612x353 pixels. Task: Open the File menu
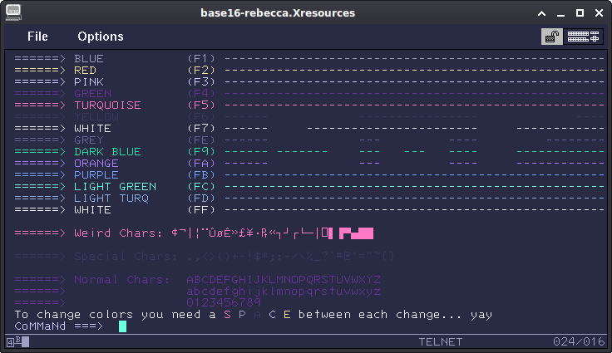point(37,37)
